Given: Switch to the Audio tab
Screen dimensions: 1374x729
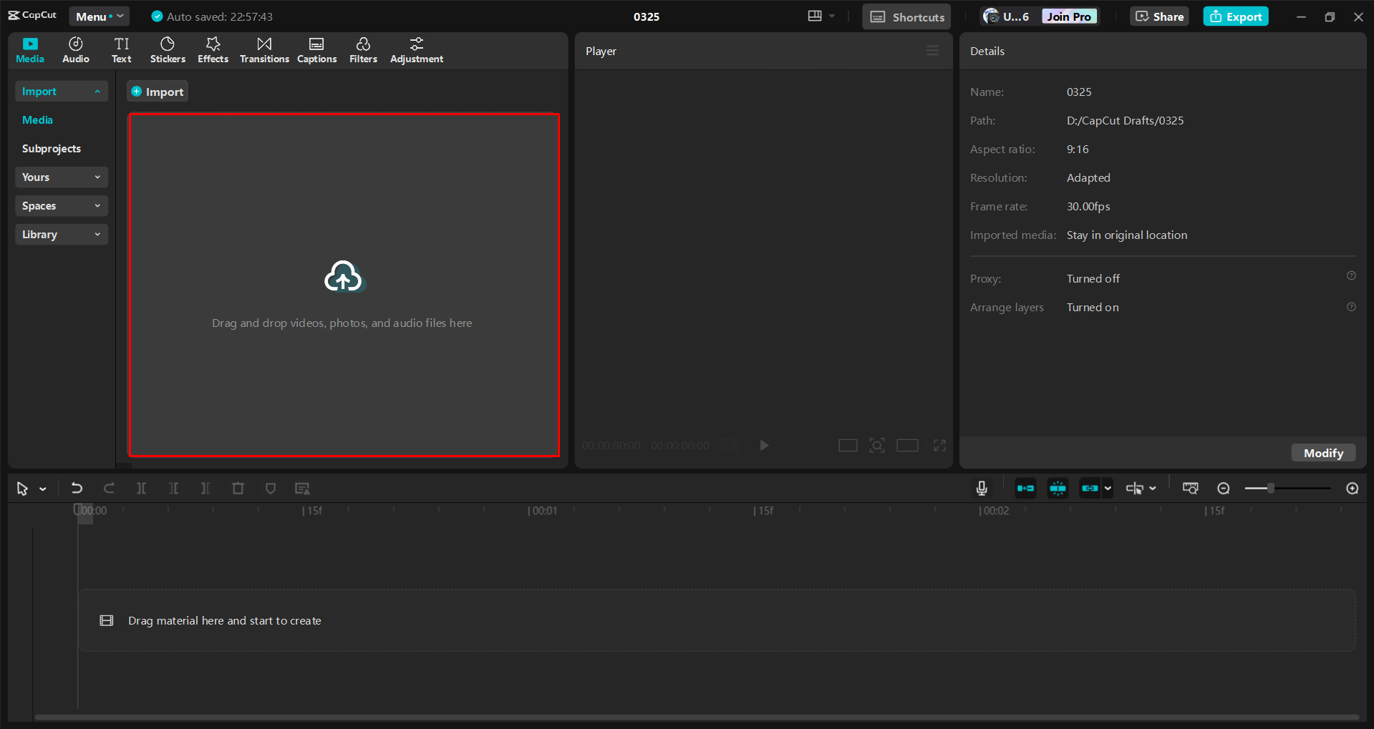Looking at the screenshot, I should pyautogui.click(x=74, y=49).
